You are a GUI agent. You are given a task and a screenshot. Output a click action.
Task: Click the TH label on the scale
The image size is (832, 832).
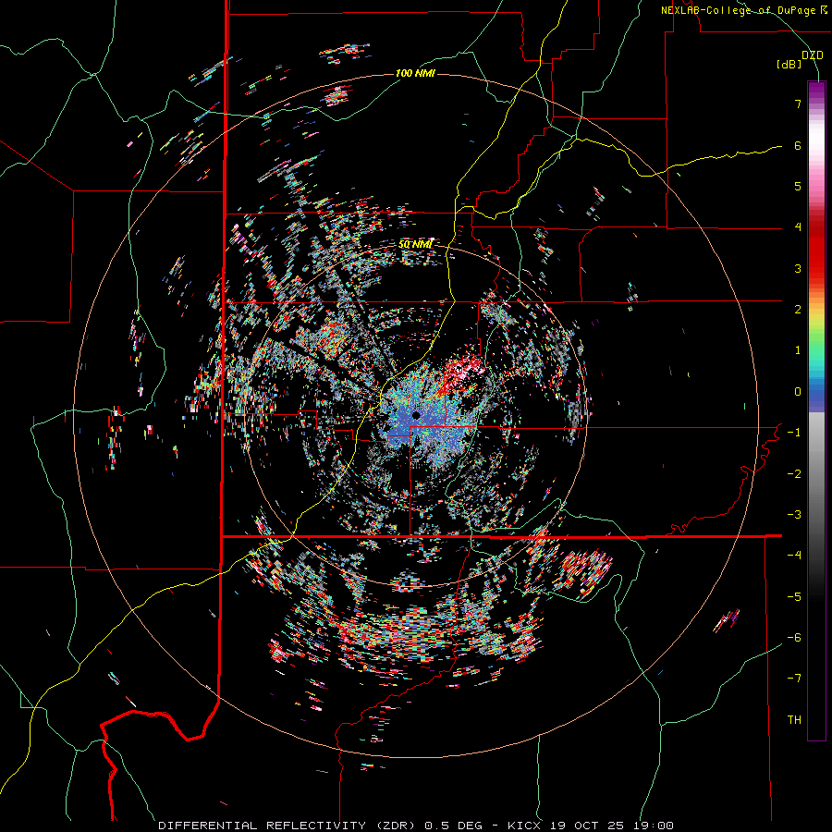[x=794, y=720]
